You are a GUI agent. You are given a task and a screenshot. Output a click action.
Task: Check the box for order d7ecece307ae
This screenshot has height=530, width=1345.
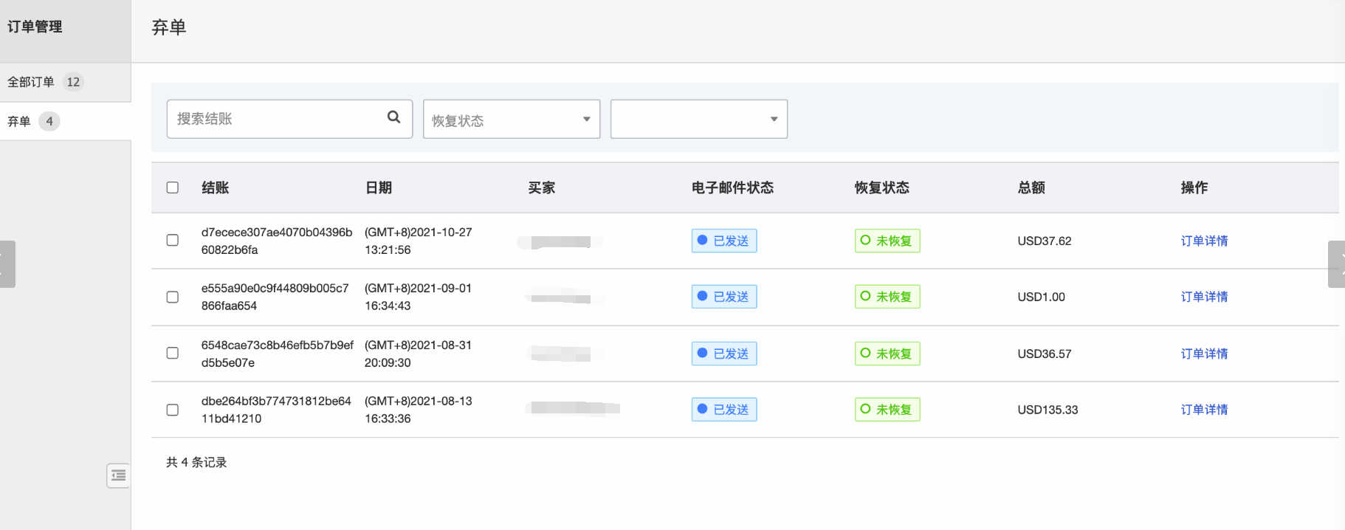click(173, 241)
